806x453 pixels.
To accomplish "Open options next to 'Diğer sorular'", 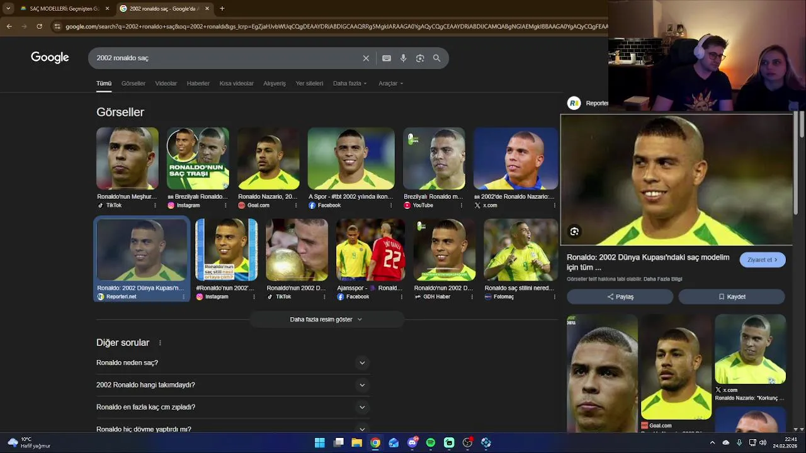I will [160, 343].
